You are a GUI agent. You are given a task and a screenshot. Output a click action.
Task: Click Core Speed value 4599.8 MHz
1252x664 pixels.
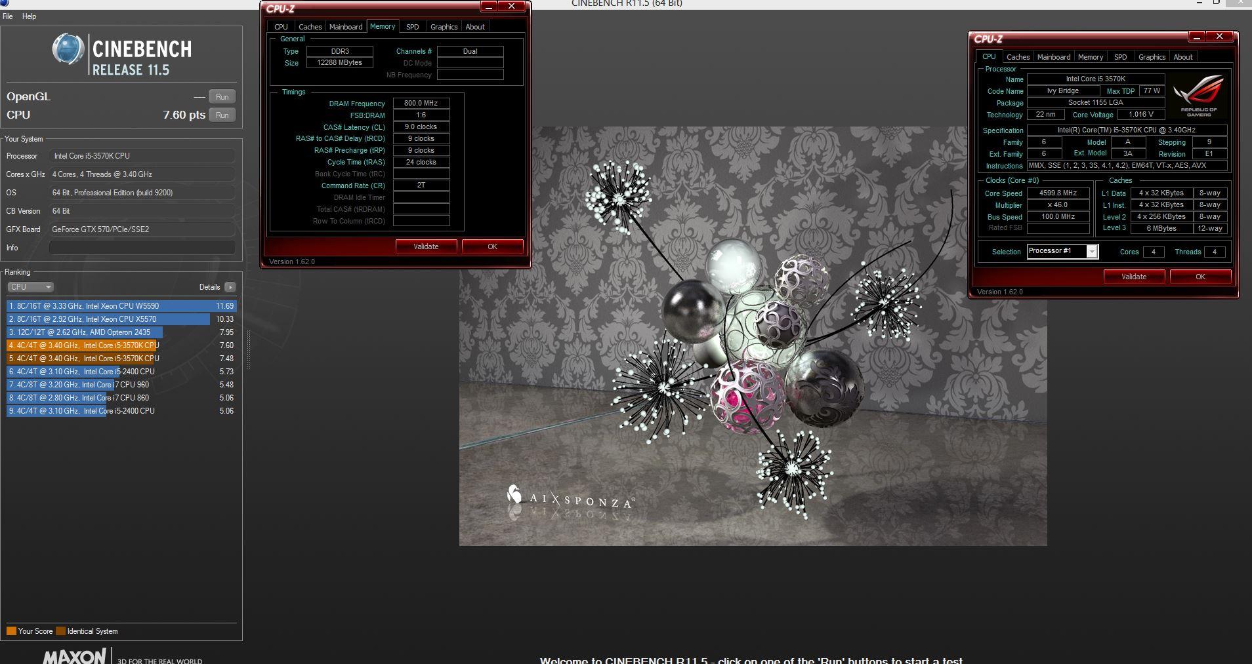[x=1058, y=193]
